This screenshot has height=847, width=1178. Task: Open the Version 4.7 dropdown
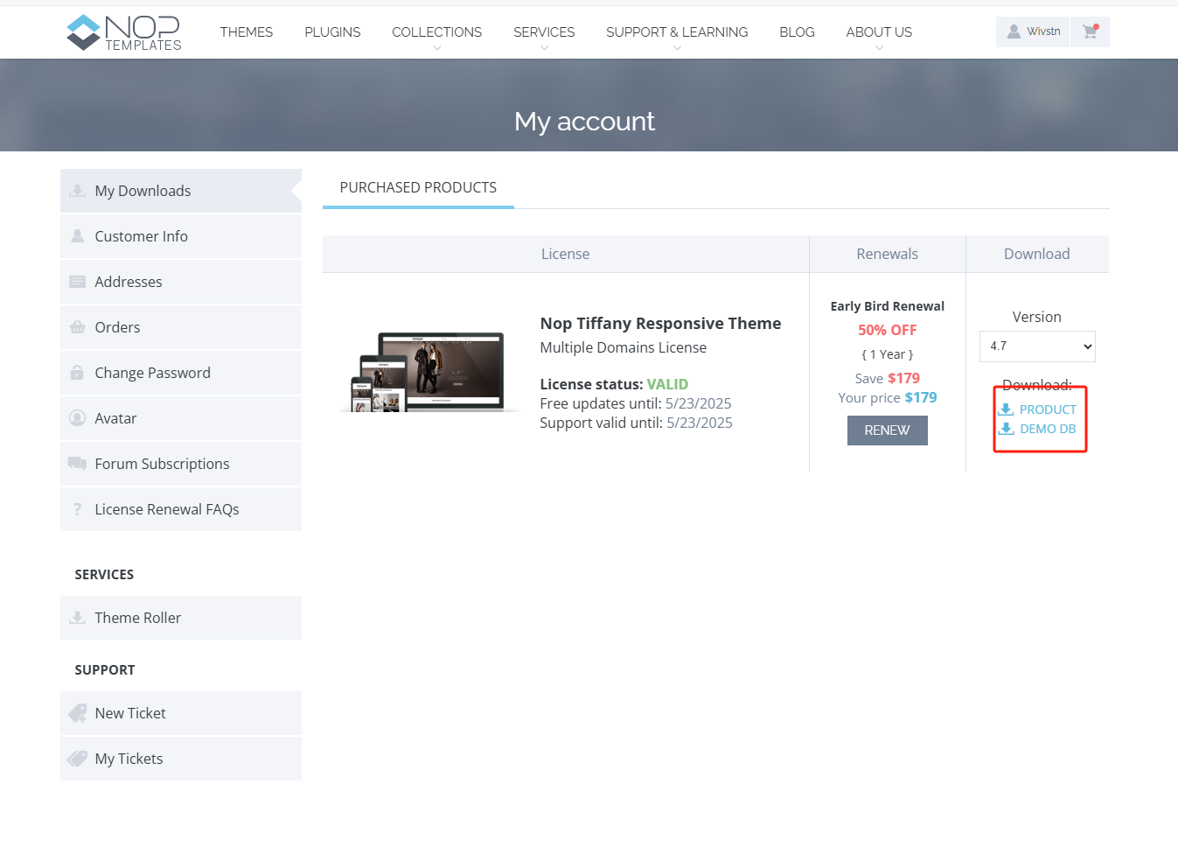[x=1037, y=346]
